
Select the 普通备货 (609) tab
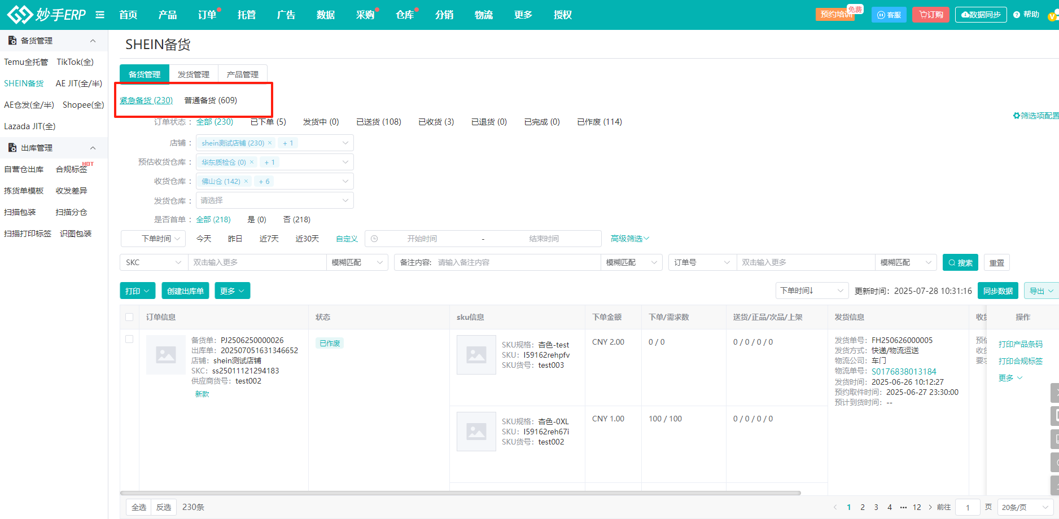[x=211, y=100]
